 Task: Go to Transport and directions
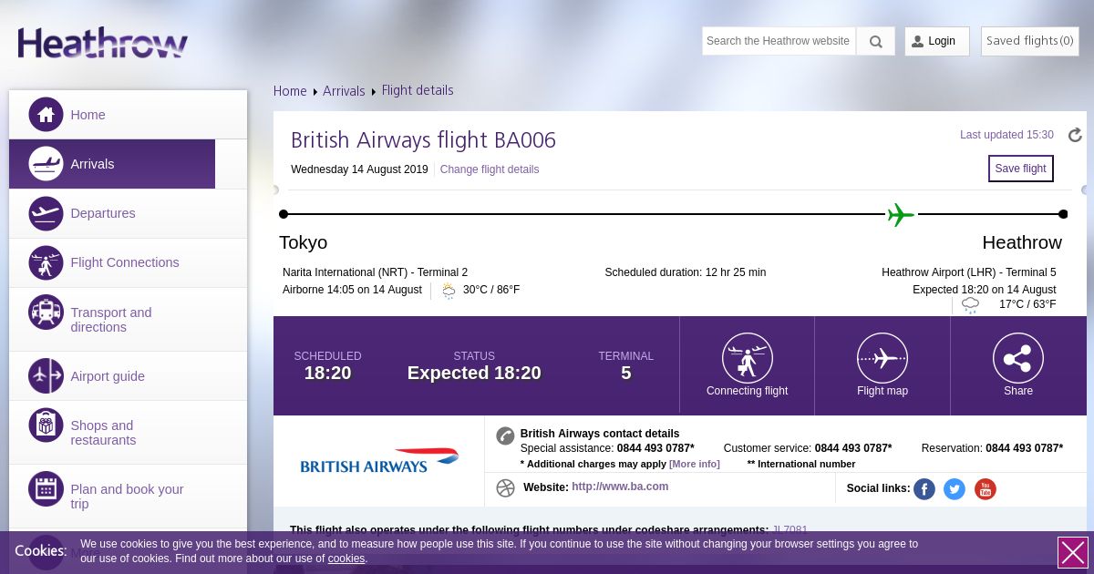point(110,320)
